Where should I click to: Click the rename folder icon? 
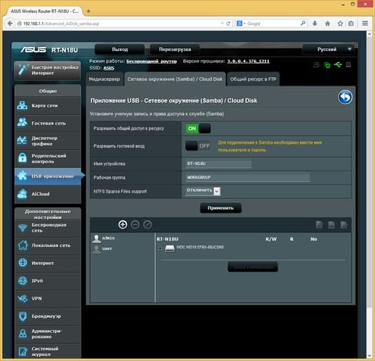344,224
